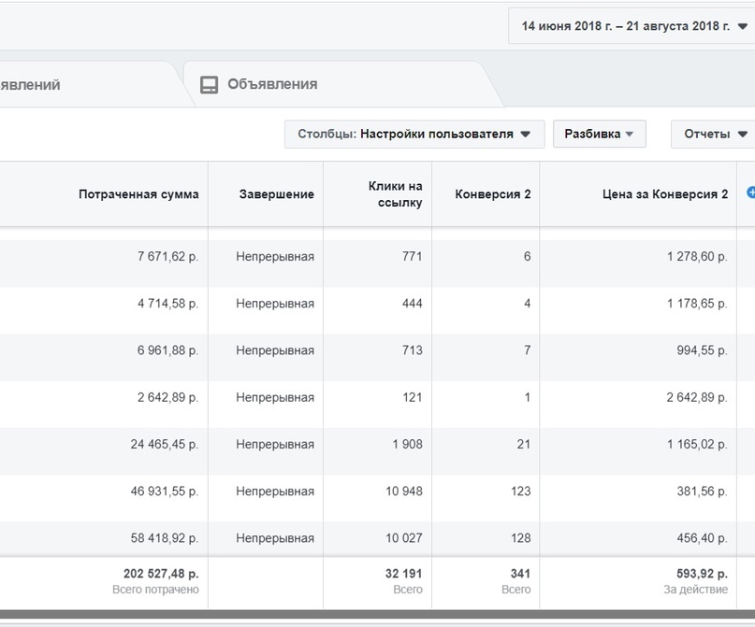Click the conversion price 456,40 р.
This screenshot has width=755, height=627.
pos(702,537)
